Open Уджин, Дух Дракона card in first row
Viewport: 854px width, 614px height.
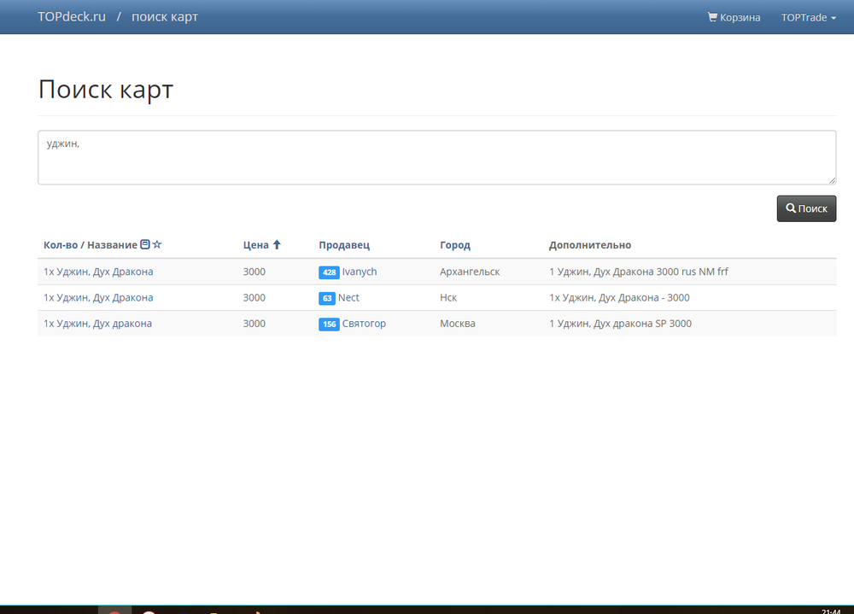tap(98, 272)
